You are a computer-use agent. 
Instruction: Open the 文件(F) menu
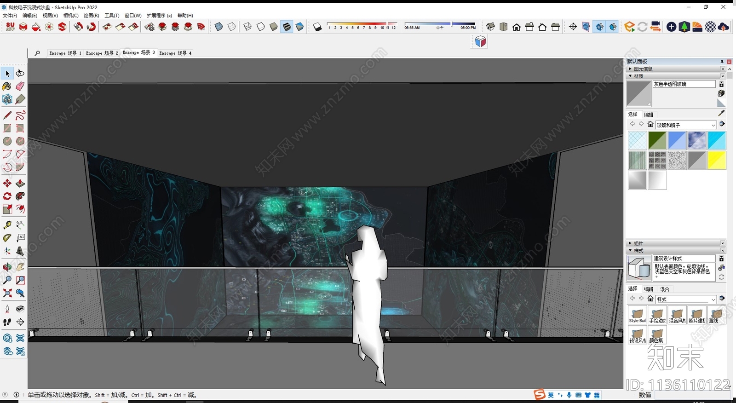[10, 16]
